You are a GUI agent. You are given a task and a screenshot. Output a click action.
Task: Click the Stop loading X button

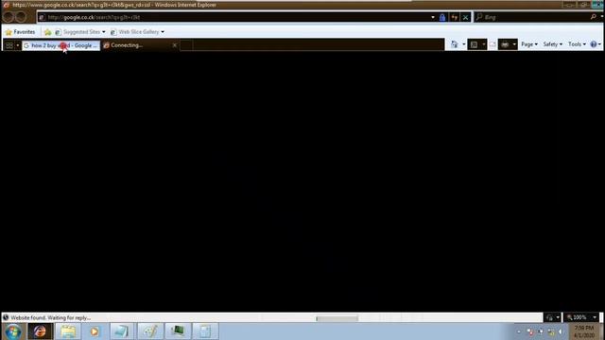[x=465, y=17]
